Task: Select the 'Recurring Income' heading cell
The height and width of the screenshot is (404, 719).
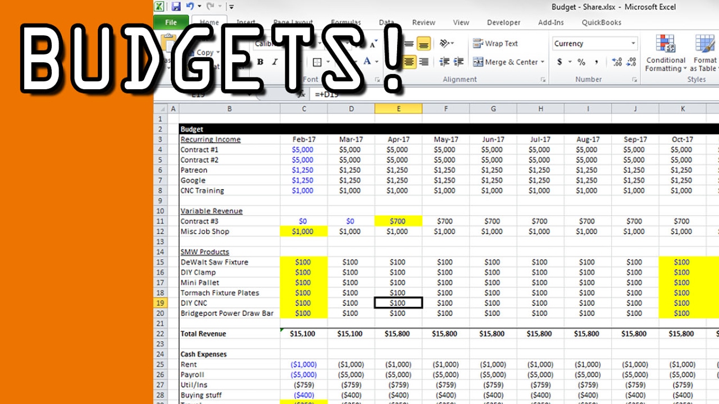Action: 229,139
